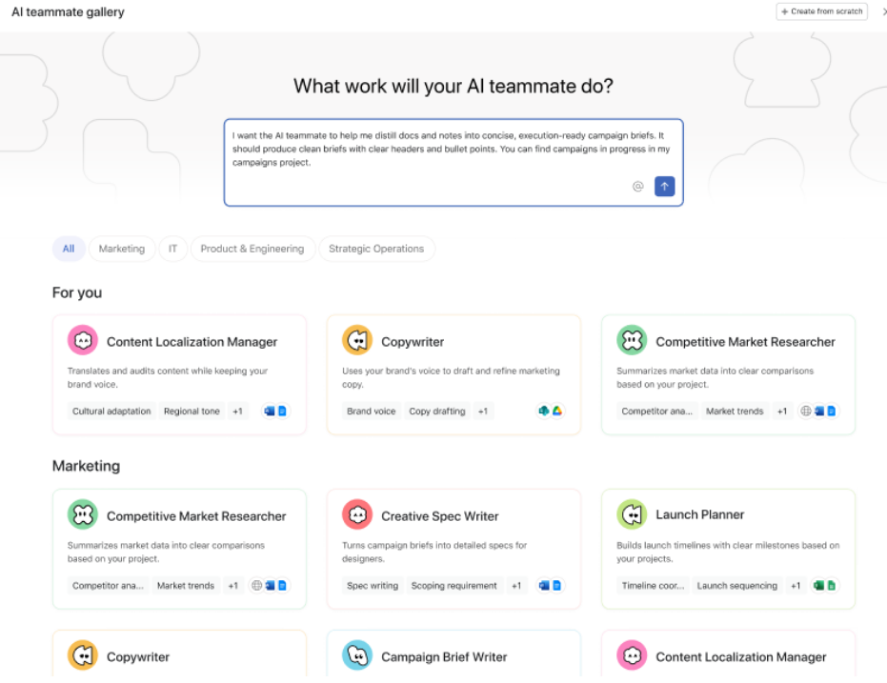Viewport: 887px width, 683px height.
Task: Select the All filter tab
Action: click(69, 249)
